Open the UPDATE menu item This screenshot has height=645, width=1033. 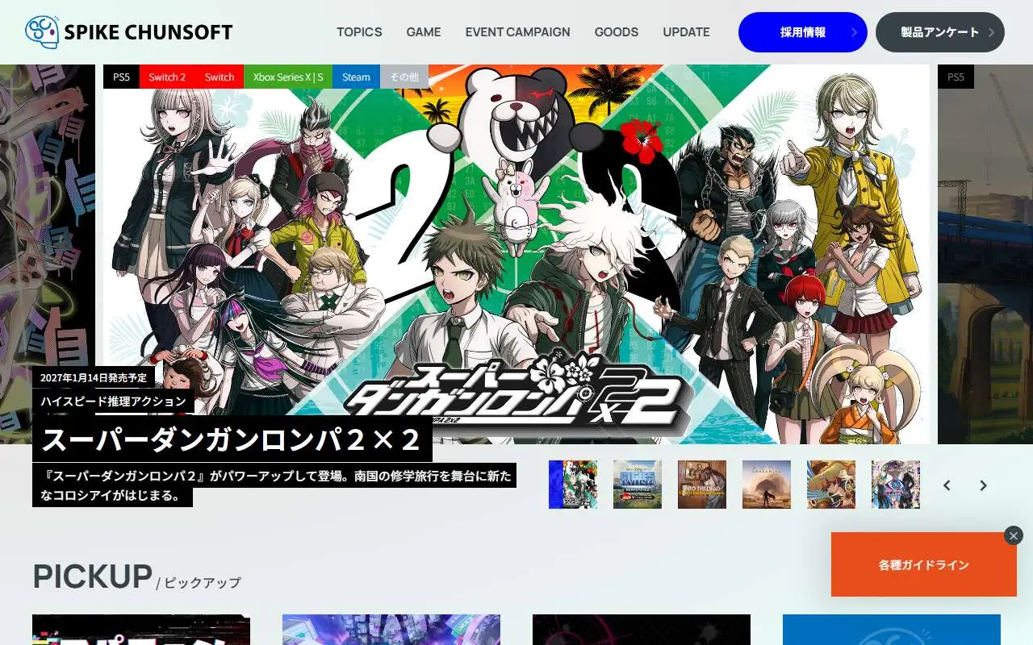tap(686, 32)
